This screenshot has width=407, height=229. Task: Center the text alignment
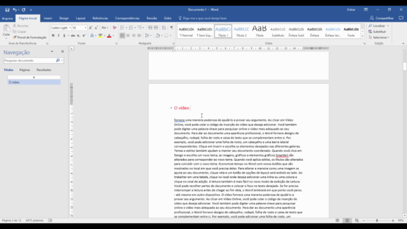click(128, 36)
